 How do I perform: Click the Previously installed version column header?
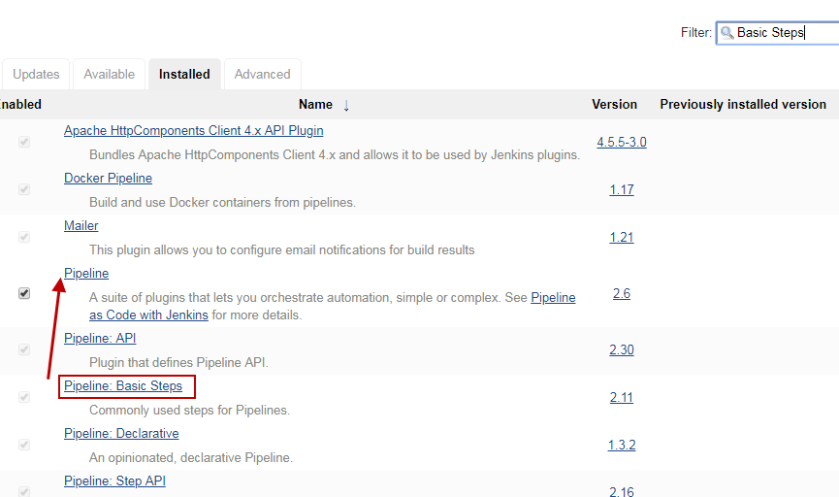[x=743, y=105]
